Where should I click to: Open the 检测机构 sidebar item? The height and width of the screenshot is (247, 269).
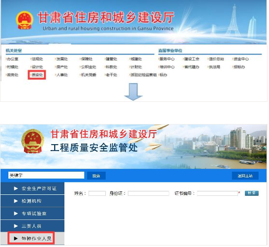pyautogui.click(x=32, y=201)
